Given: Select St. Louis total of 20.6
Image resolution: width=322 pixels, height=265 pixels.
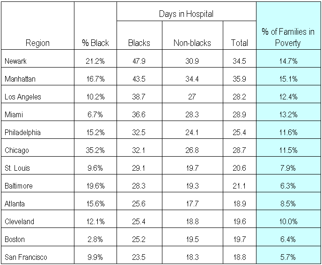Looking at the screenshot, I should [240, 168].
